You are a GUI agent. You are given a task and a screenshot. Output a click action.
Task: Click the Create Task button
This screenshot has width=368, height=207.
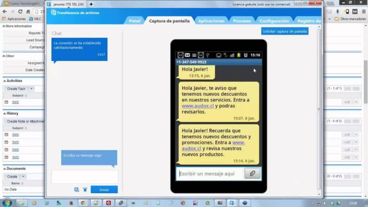click(16, 89)
